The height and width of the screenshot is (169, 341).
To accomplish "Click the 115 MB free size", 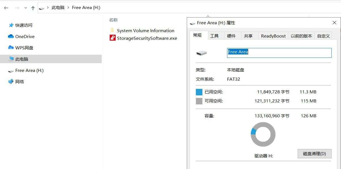I will pos(308,101).
